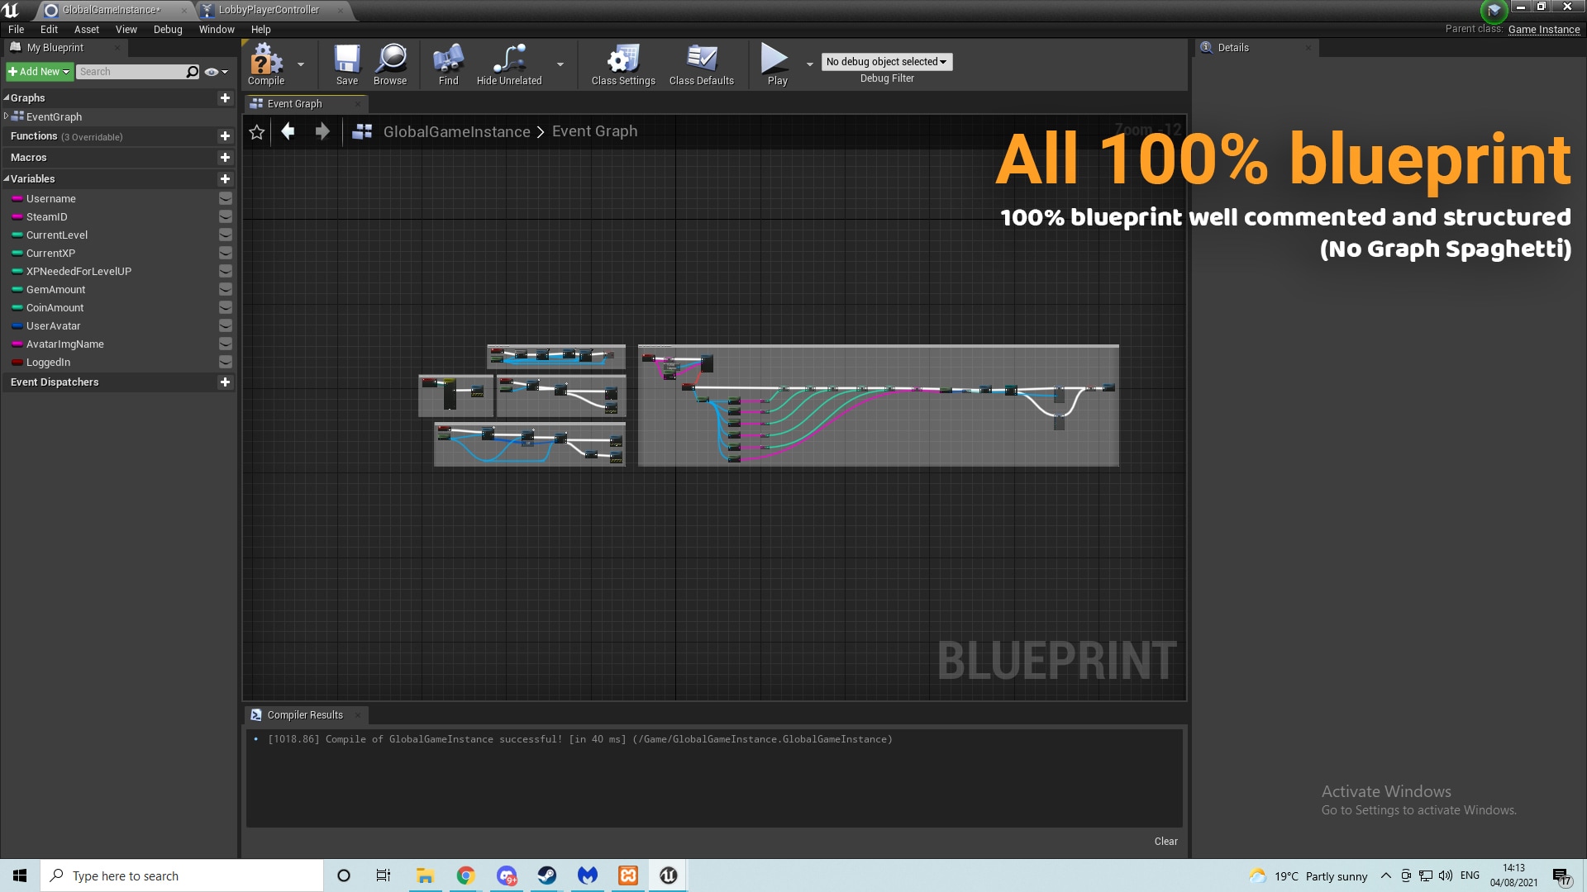Select the Compiler Results tab
The image size is (1587, 892).
pyautogui.click(x=305, y=715)
